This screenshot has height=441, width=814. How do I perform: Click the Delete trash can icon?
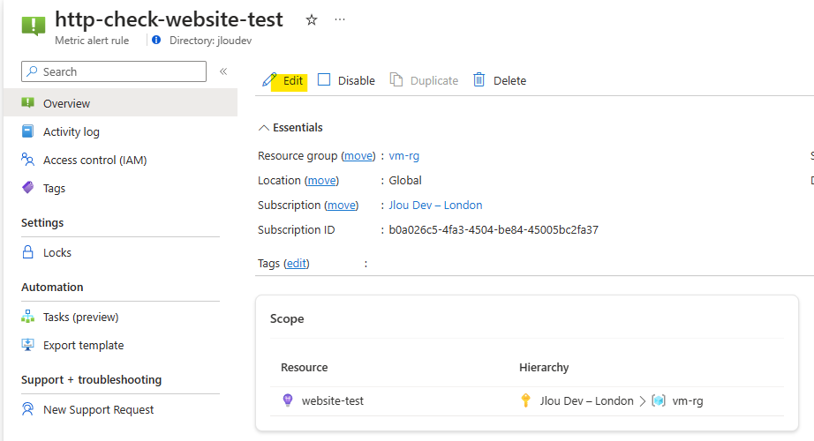479,80
